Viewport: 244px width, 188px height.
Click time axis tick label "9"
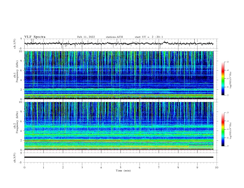pyautogui.click(x=197, y=167)
